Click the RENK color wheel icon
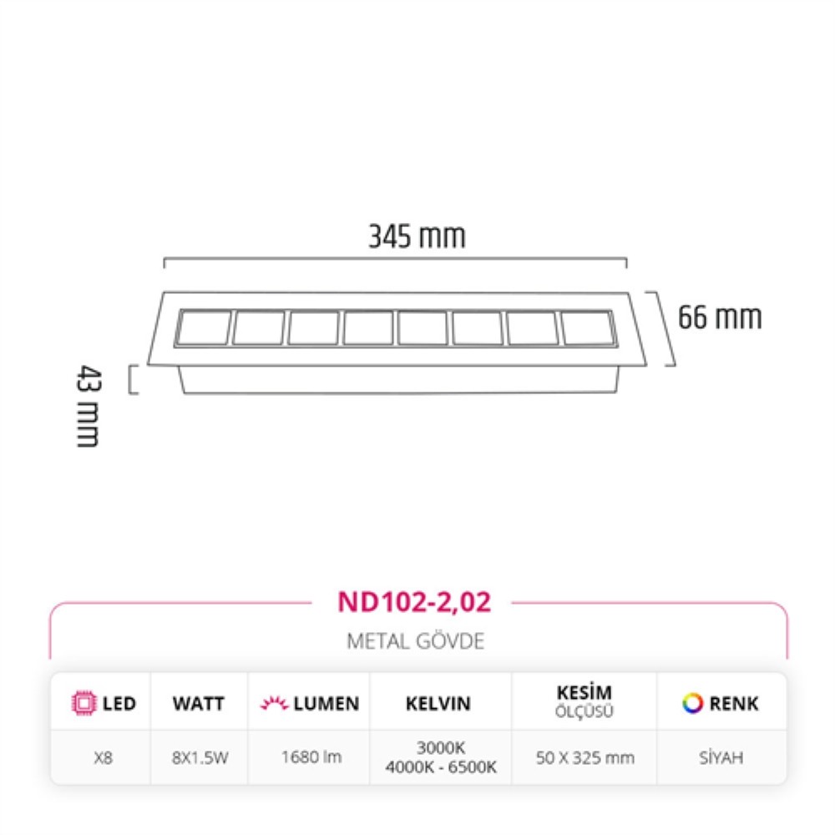 [x=692, y=703]
